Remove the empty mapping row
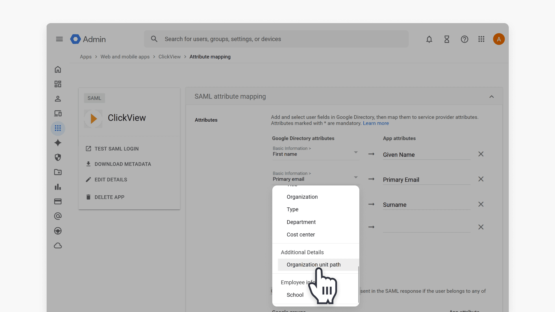 coord(481,227)
